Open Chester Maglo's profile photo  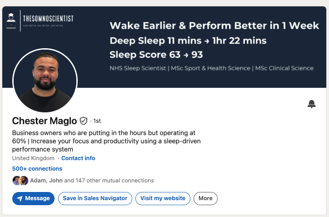[x=45, y=81]
